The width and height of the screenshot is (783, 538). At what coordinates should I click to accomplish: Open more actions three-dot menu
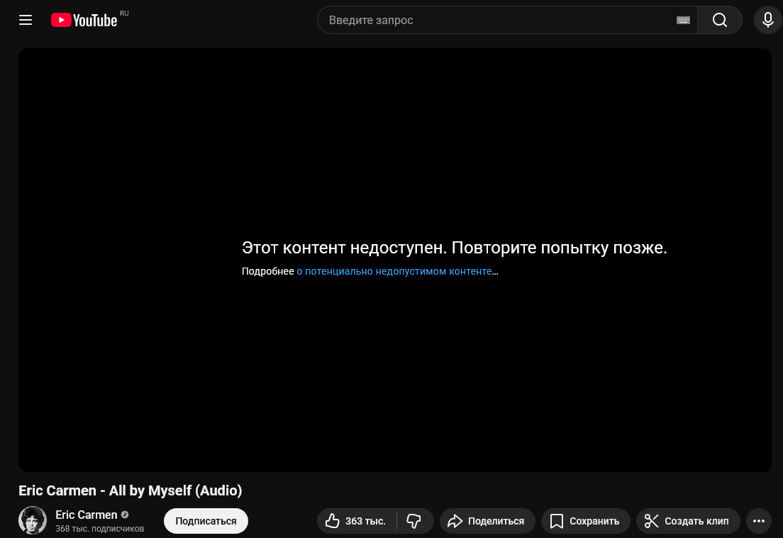[759, 521]
